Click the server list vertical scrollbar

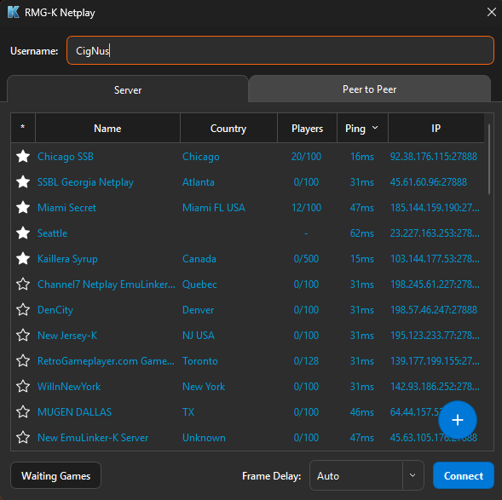click(x=489, y=159)
